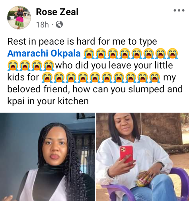Open the tagged Amarachi Okpala profile link
This screenshot has width=189, height=201.
[x=44, y=53]
